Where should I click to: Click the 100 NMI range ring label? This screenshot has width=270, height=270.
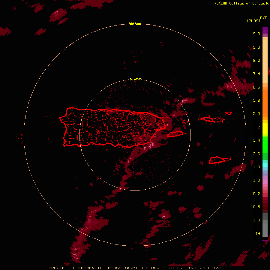coord(135,24)
